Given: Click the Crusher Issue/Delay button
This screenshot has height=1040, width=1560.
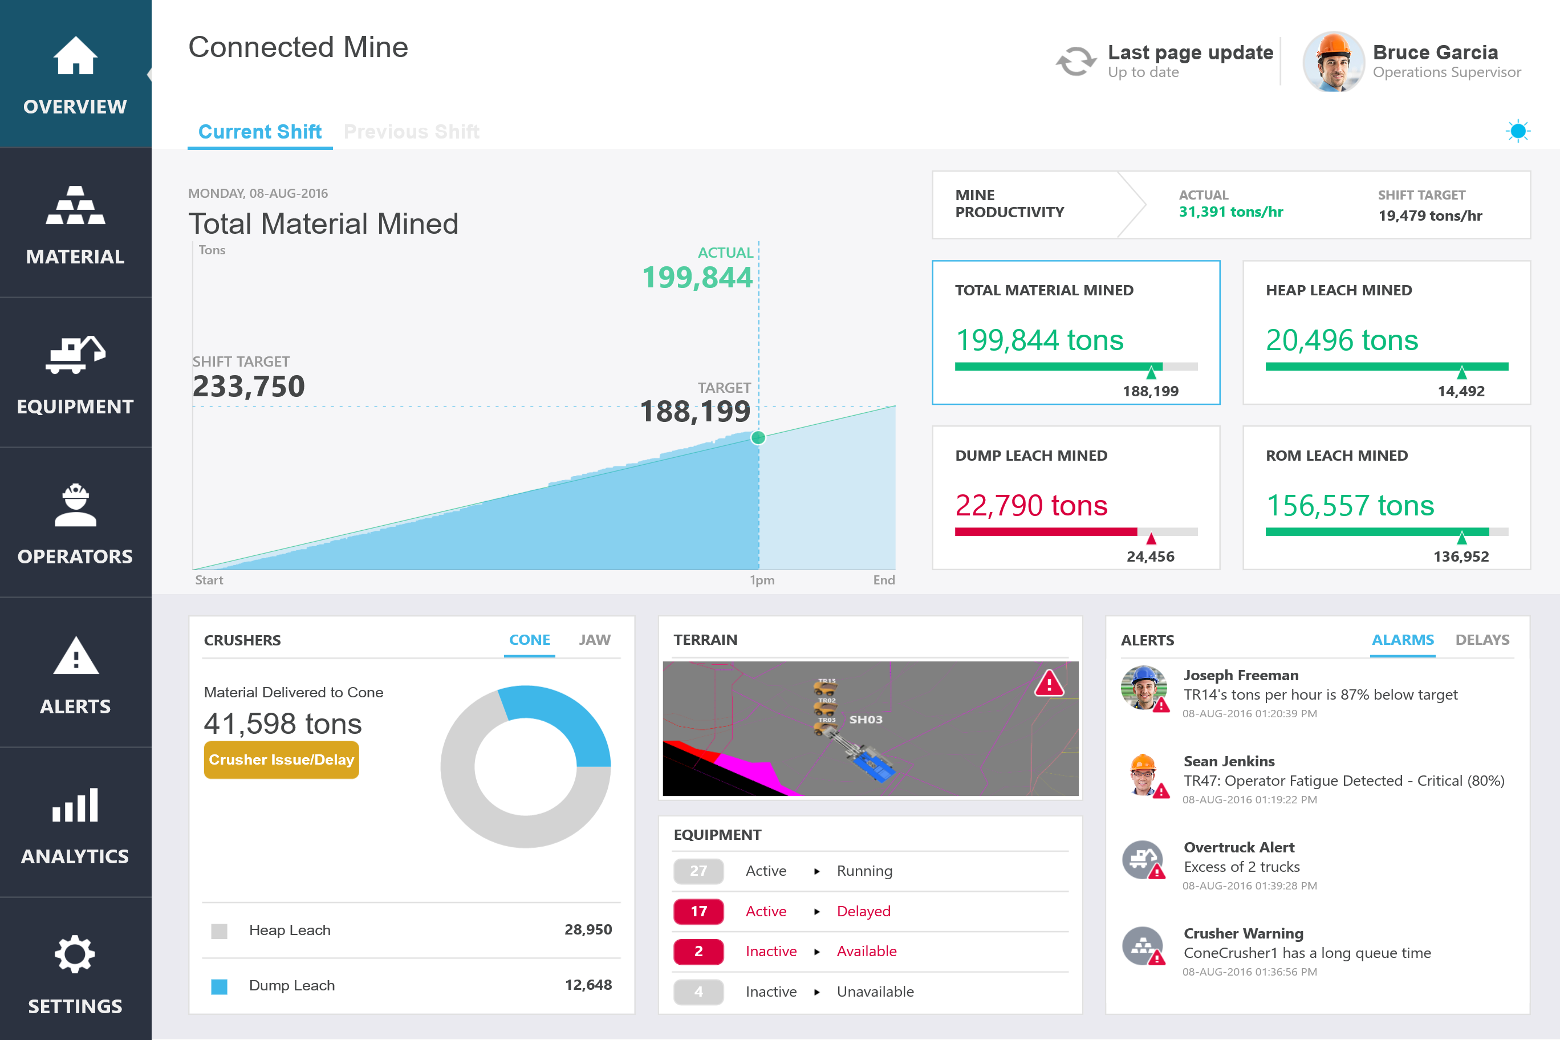Looking at the screenshot, I should [281, 759].
